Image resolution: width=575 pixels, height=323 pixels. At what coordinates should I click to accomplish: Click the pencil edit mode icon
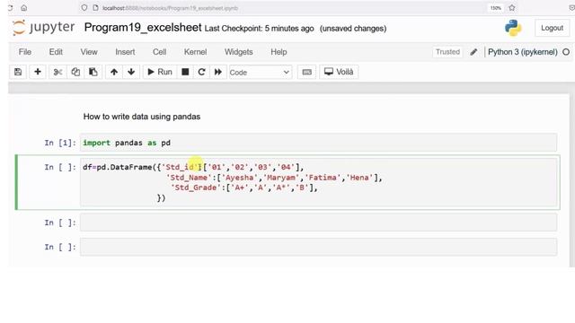[473, 52]
